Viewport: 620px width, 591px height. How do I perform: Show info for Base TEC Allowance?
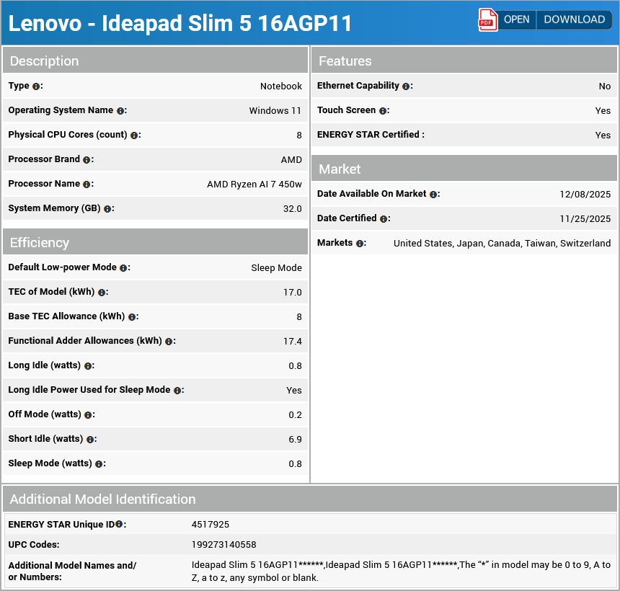[132, 317]
